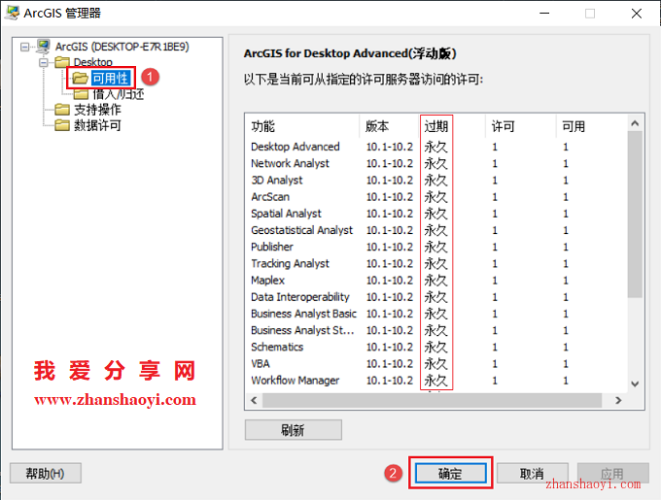Select the Network Analyst row

coord(436,163)
